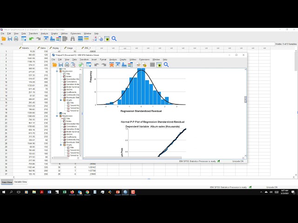
Task: Select the Normal P-P Plot chart
Action: click(x=153, y=138)
